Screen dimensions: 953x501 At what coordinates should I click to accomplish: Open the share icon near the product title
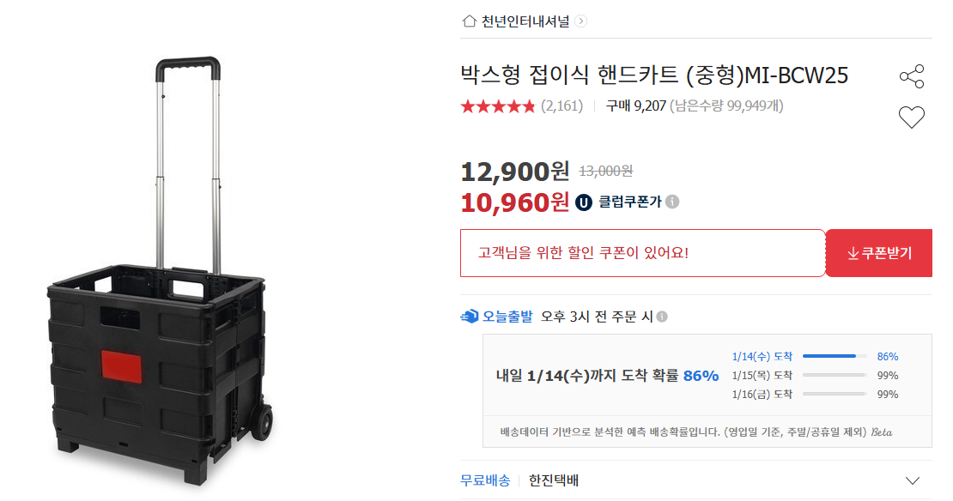point(912,75)
